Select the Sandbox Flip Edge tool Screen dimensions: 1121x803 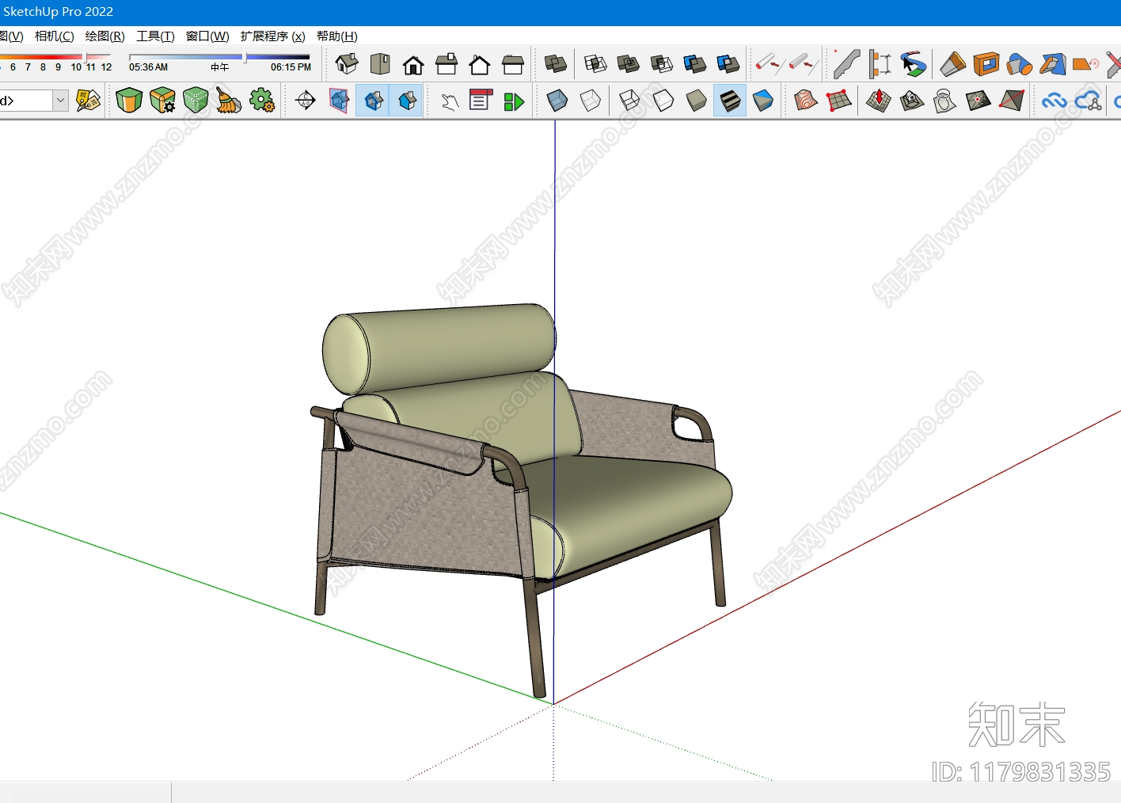pos(1012,101)
